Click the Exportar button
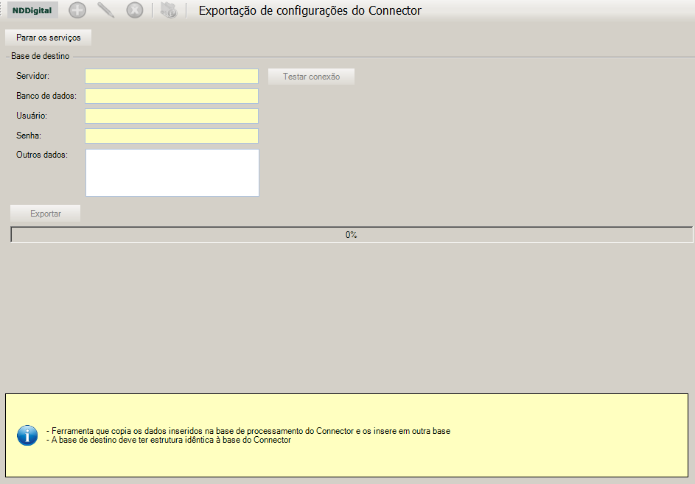The image size is (695, 484). pyautogui.click(x=46, y=213)
